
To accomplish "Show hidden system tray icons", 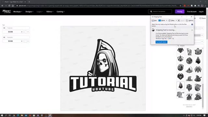I will (184, 115).
